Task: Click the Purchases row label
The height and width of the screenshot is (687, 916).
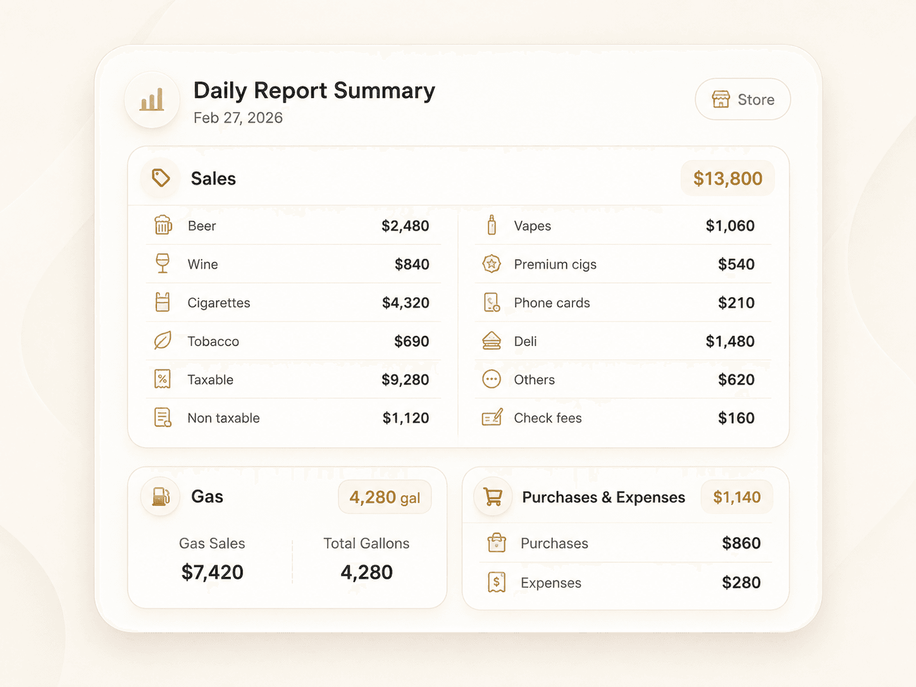Action: coord(554,543)
